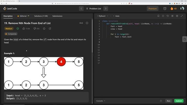Image resolution: width=187 pixels, height=105 pixels.
Task: Open the user profile avatar
Action: pos(182,8)
